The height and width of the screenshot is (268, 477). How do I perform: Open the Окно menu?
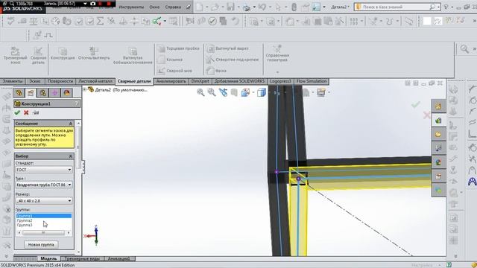coord(154,7)
